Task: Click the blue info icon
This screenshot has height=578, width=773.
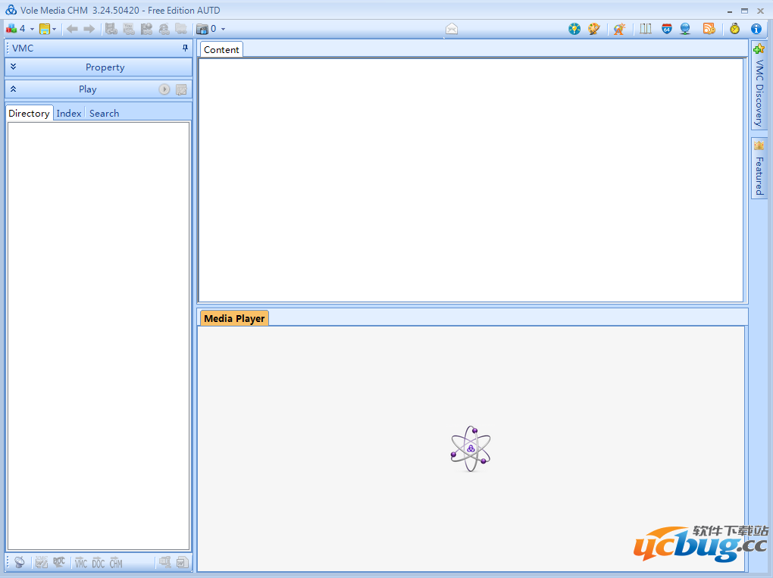Action: click(x=756, y=29)
